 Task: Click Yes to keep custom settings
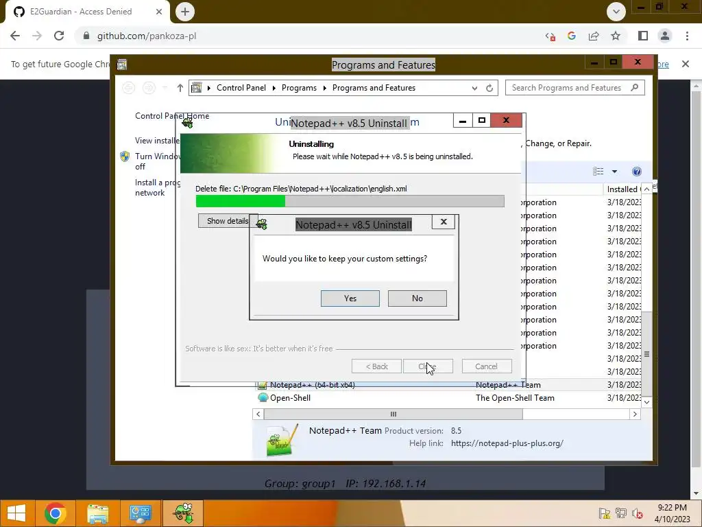pos(350,298)
